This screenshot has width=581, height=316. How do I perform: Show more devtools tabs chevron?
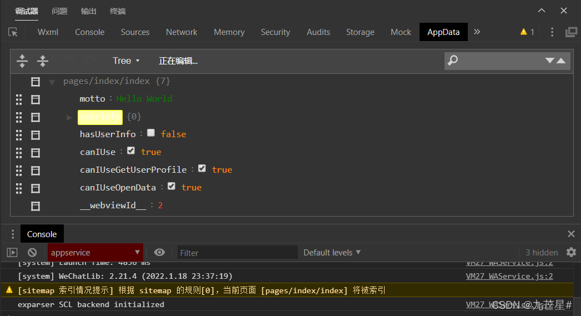coord(477,32)
